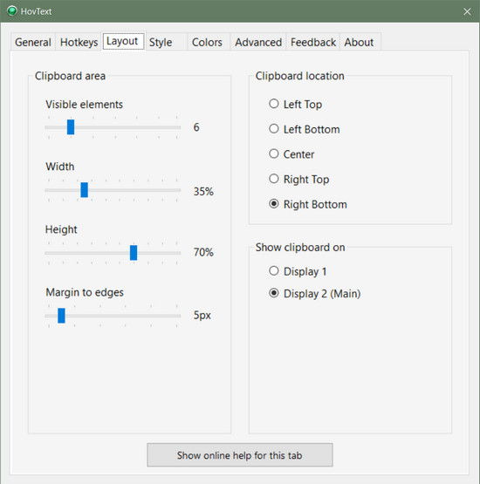480x484 pixels.
Task: Click the Height slider handle
Action: (134, 253)
